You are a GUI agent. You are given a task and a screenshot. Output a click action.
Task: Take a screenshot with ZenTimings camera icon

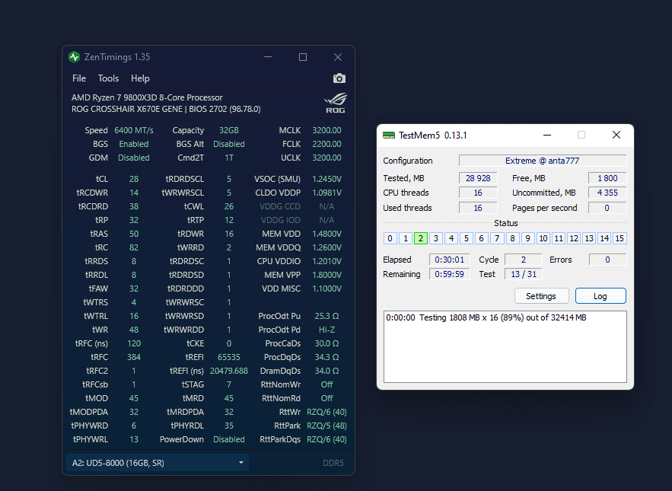click(339, 78)
